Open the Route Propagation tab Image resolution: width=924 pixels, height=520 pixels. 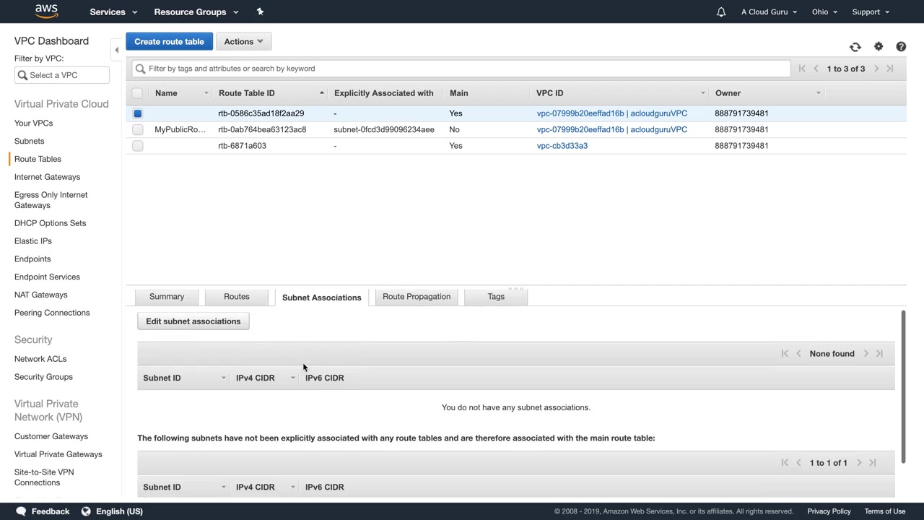point(416,297)
